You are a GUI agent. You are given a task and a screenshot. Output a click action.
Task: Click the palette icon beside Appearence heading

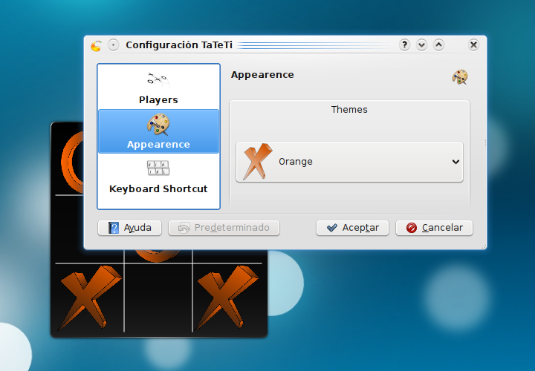pos(460,77)
